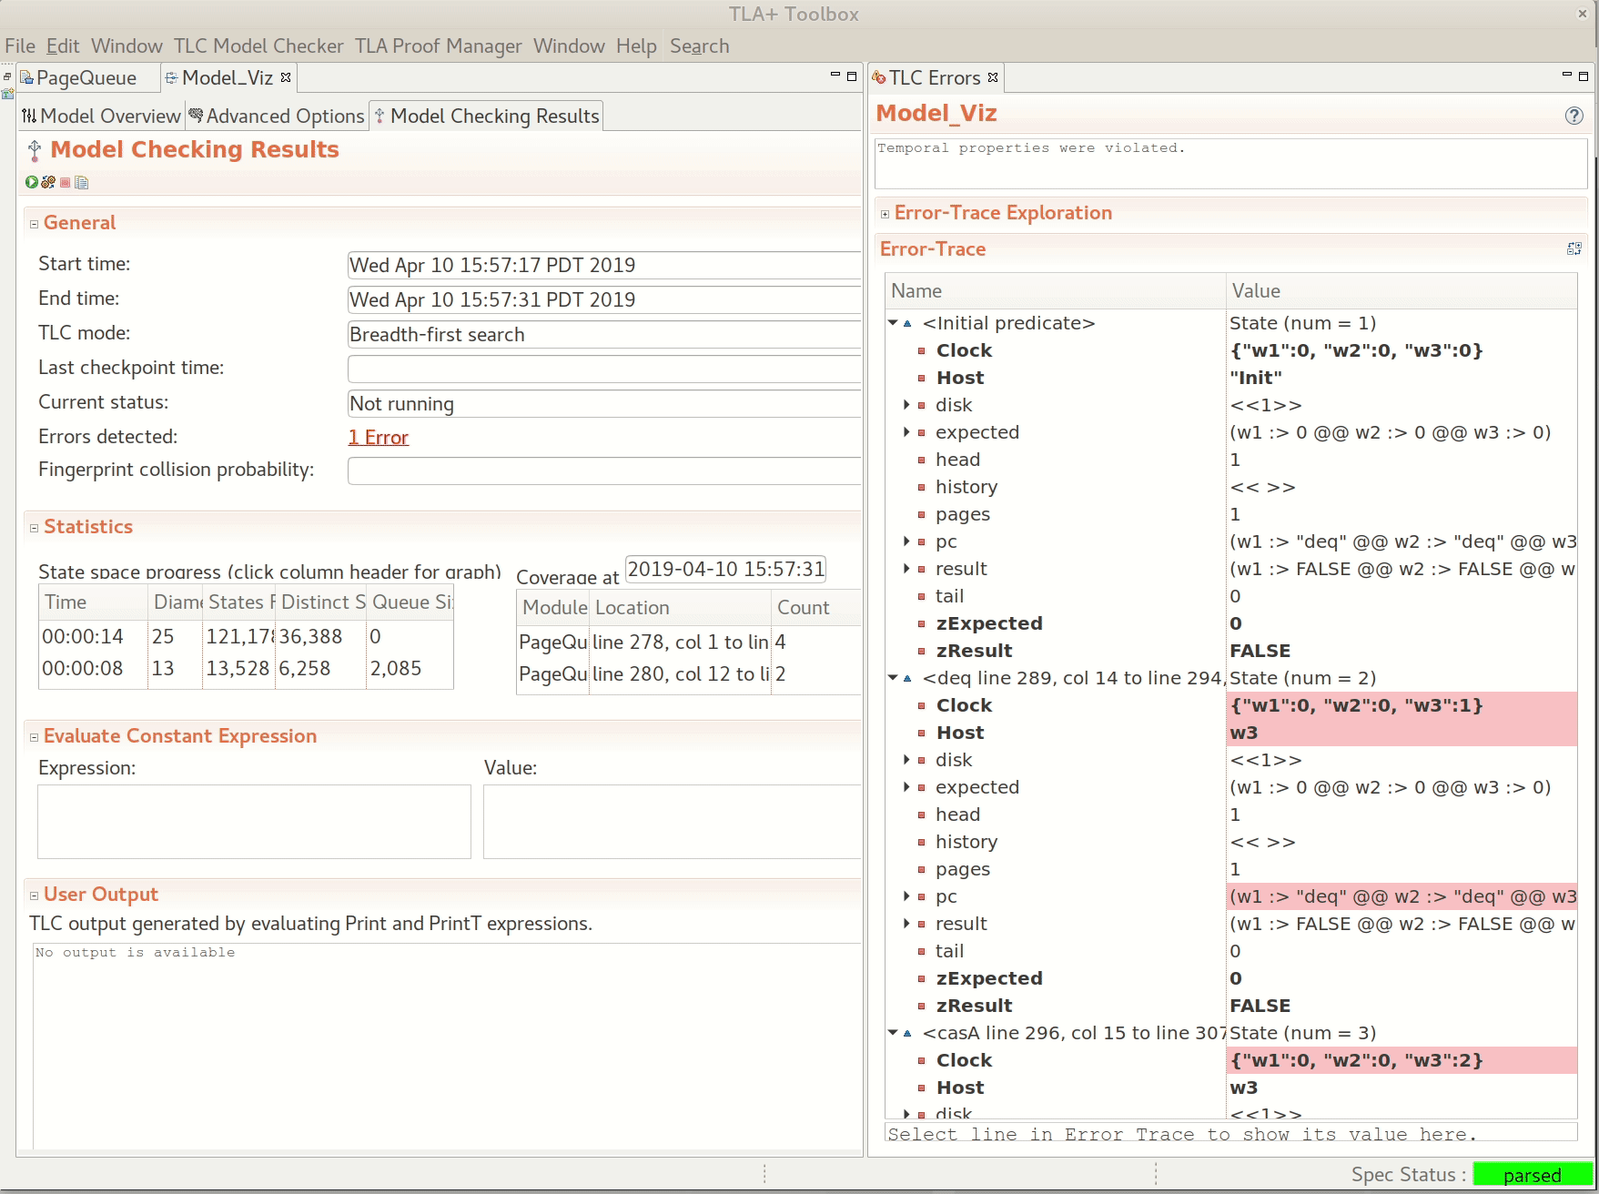
Task: Click the Model Checking Results heading icon
Action: (x=35, y=150)
